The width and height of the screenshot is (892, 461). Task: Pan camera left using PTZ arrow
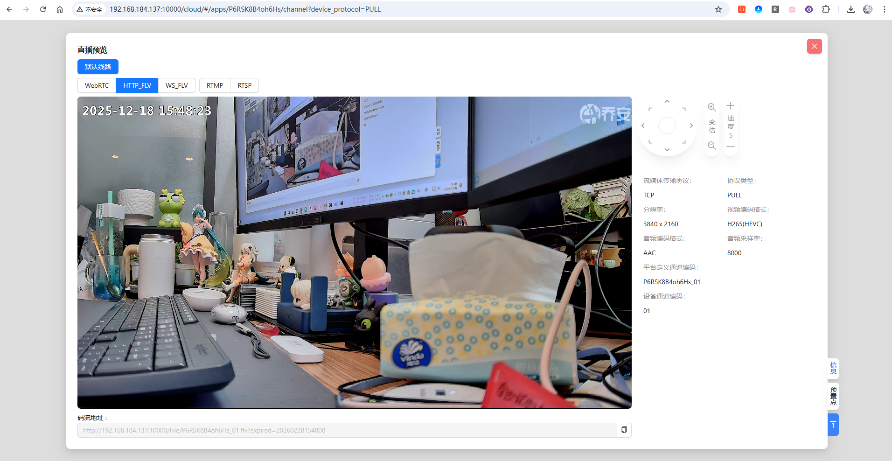coord(643,126)
